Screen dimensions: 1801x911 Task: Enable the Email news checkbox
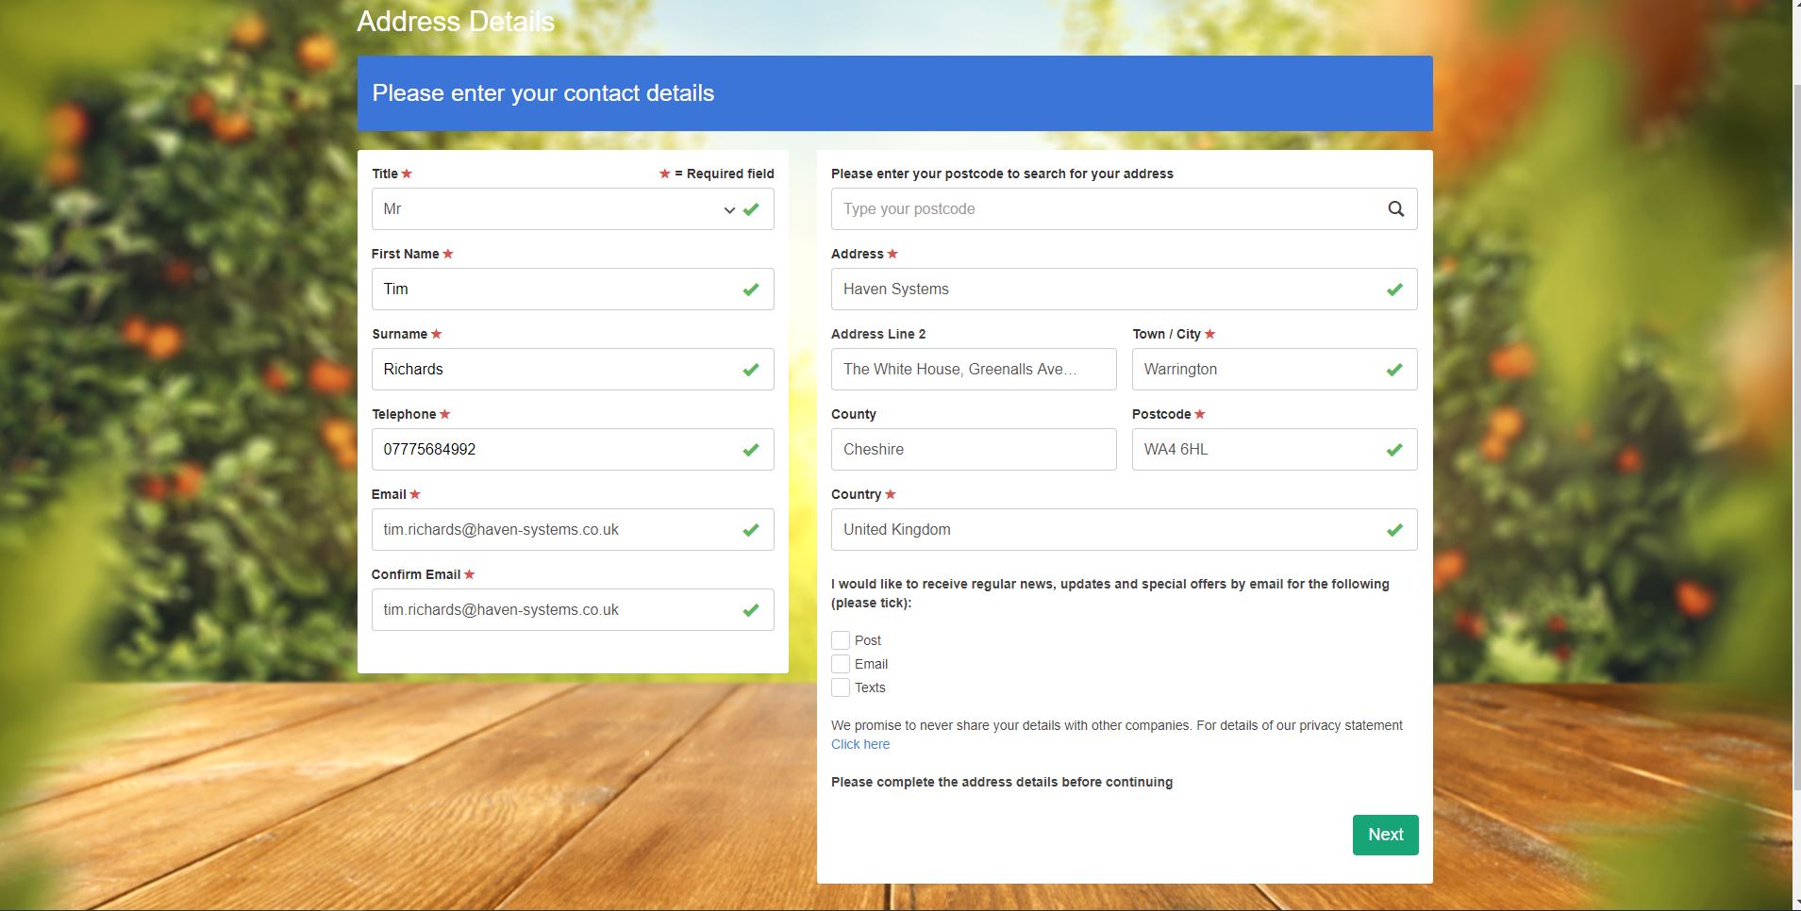pyautogui.click(x=841, y=664)
